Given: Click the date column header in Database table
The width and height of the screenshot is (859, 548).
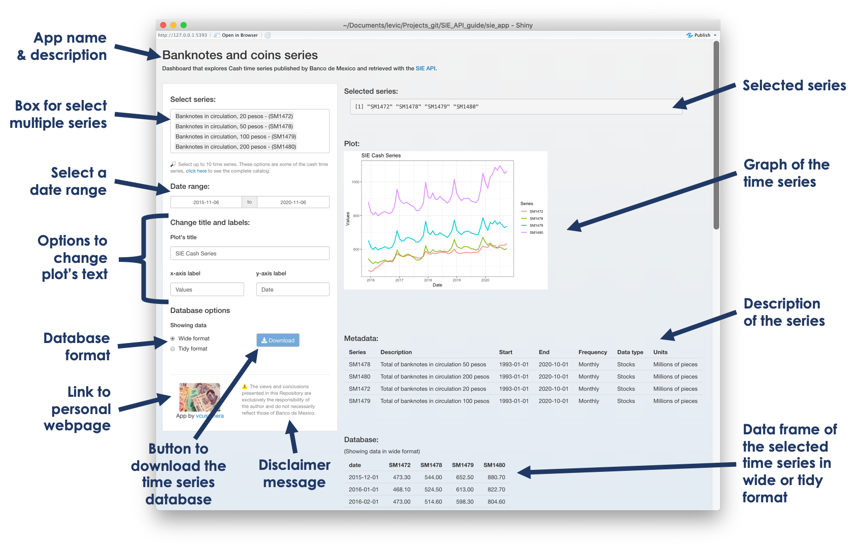Looking at the screenshot, I should pos(355,465).
